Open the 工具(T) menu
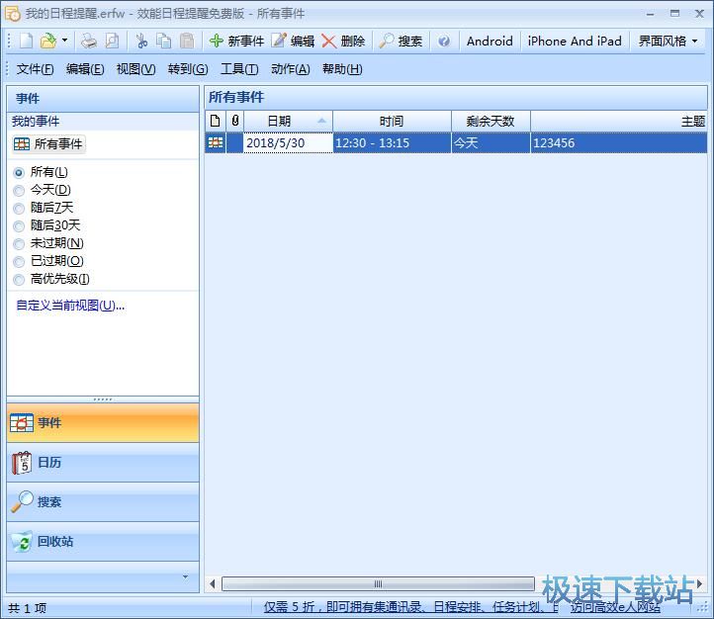Screen dimensions: 714x619 pyautogui.click(x=238, y=68)
